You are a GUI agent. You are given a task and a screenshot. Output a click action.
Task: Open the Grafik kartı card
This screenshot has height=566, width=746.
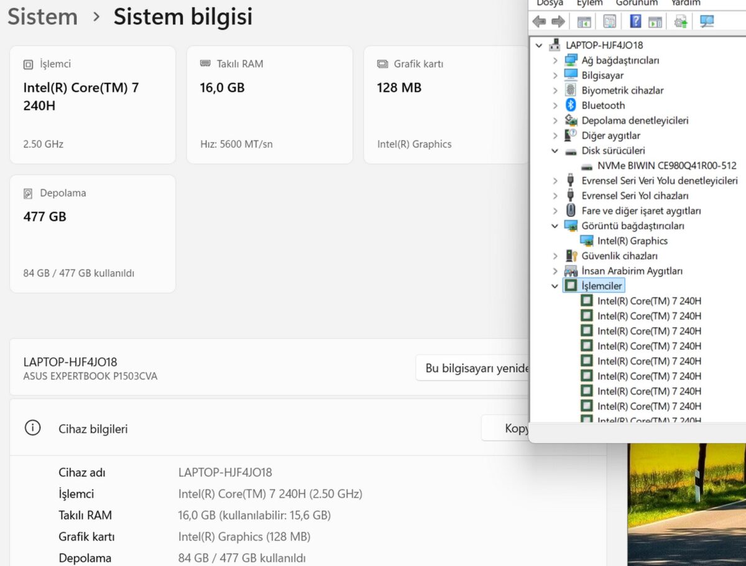446,105
